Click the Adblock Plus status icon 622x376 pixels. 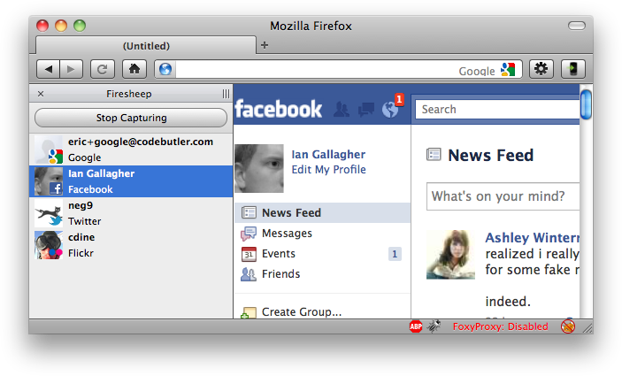point(416,326)
